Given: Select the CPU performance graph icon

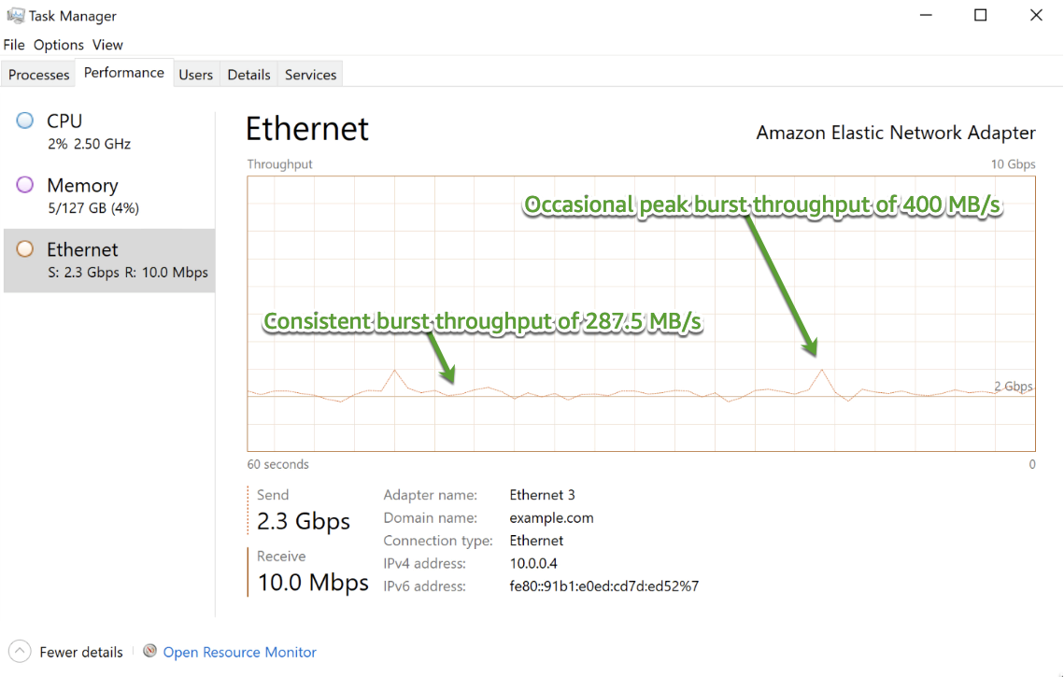Looking at the screenshot, I should click(x=24, y=120).
